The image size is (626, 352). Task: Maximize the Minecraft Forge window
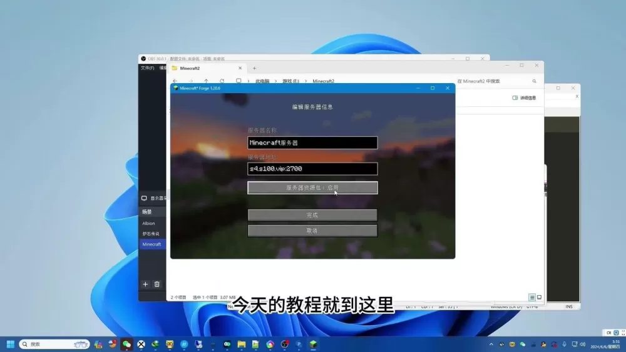tap(433, 88)
